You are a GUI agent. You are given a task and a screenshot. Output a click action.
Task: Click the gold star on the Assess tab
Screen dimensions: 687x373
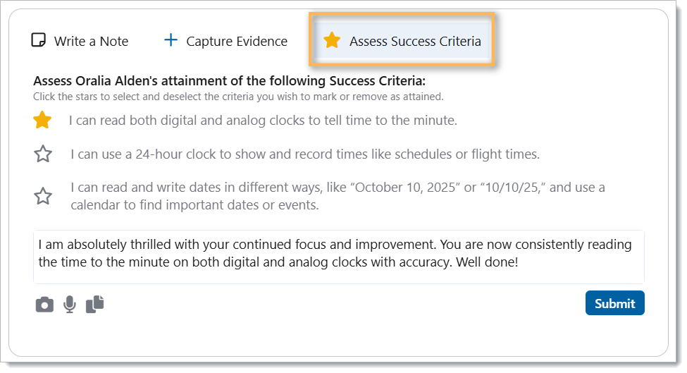(x=332, y=40)
